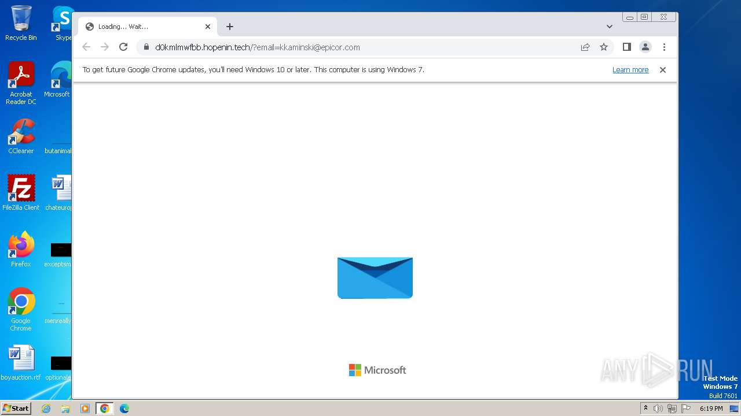Open boyauction.rtf document on desktop
Viewport: 741px width, 416px height.
[21, 363]
